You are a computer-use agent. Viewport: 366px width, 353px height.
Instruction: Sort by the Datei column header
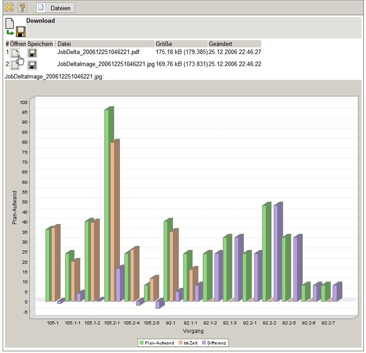pos(105,44)
